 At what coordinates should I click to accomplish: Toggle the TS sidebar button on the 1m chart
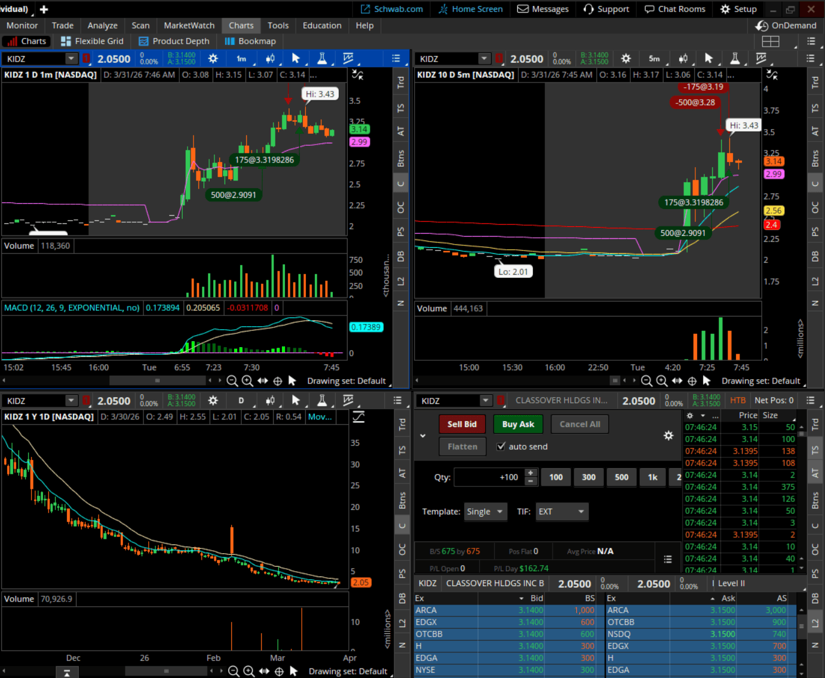[x=401, y=108]
